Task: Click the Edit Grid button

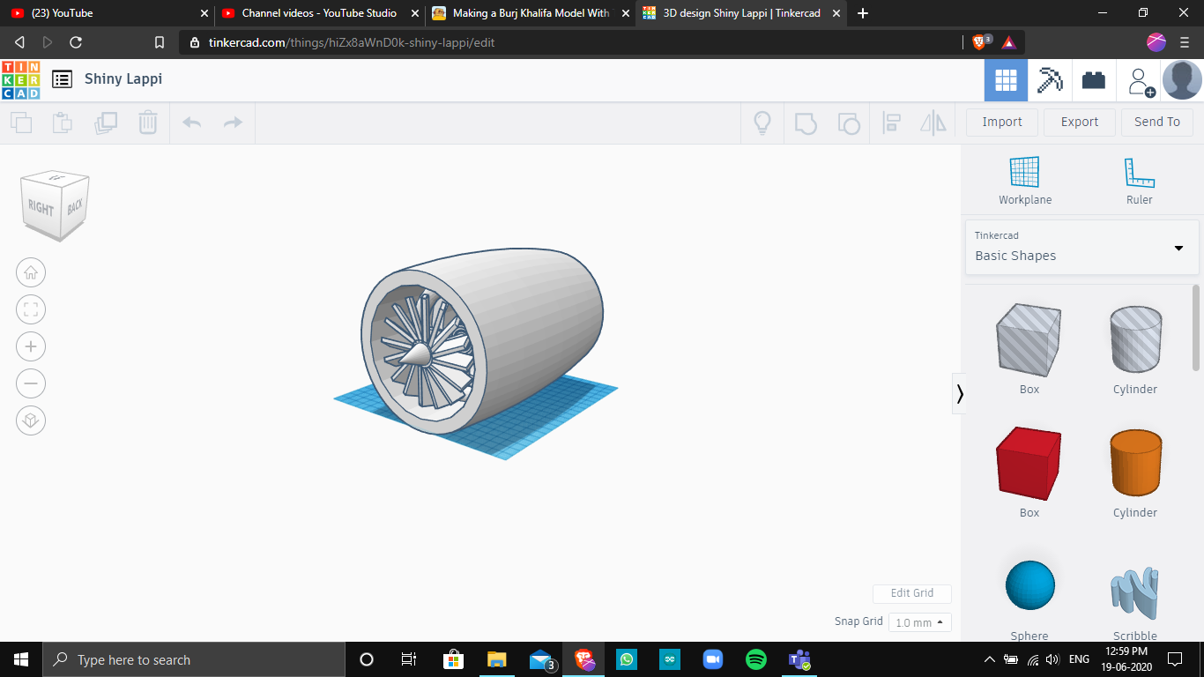Action: 911,593
